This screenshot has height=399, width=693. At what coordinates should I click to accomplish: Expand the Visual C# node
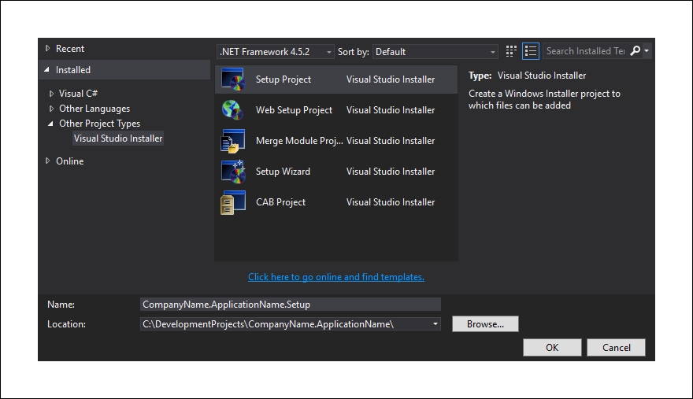[x=51, y=94]
